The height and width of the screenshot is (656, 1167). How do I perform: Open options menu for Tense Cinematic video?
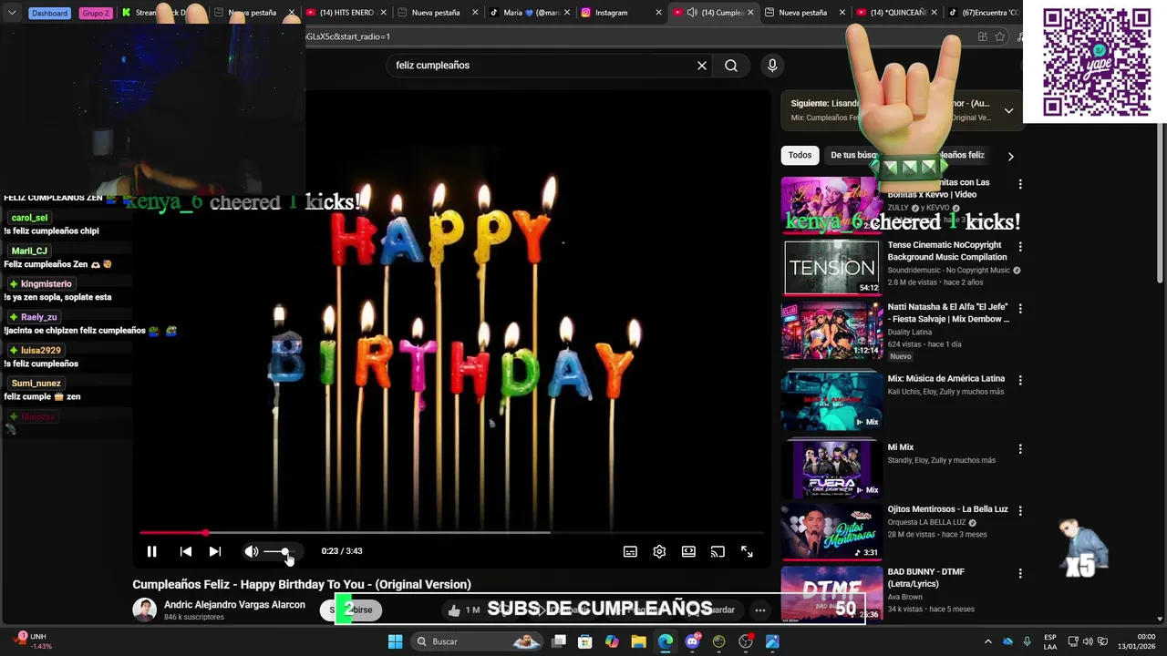click(1020, 247)
